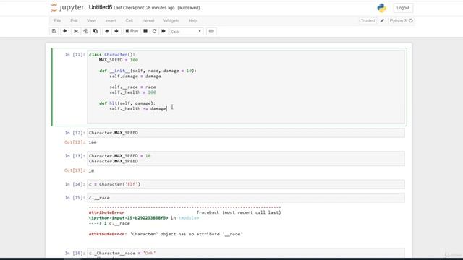Image resolution: width=463 pixels, height=260 pixels.
Task: Click the Python logo icon
Action: pyautogui.click(x=381, y=8)
